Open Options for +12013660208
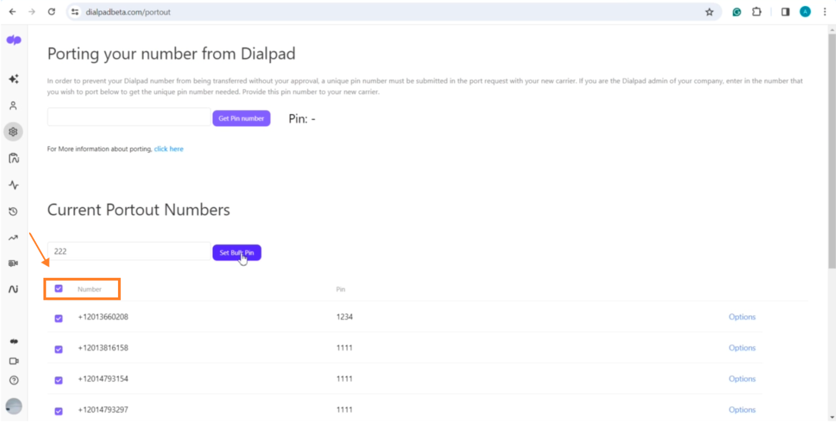Image resolution: width=836 pixels, height=422 pixels. 742,317
